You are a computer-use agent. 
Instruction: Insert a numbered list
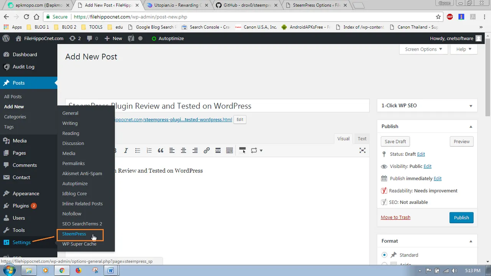pos(149,151)
